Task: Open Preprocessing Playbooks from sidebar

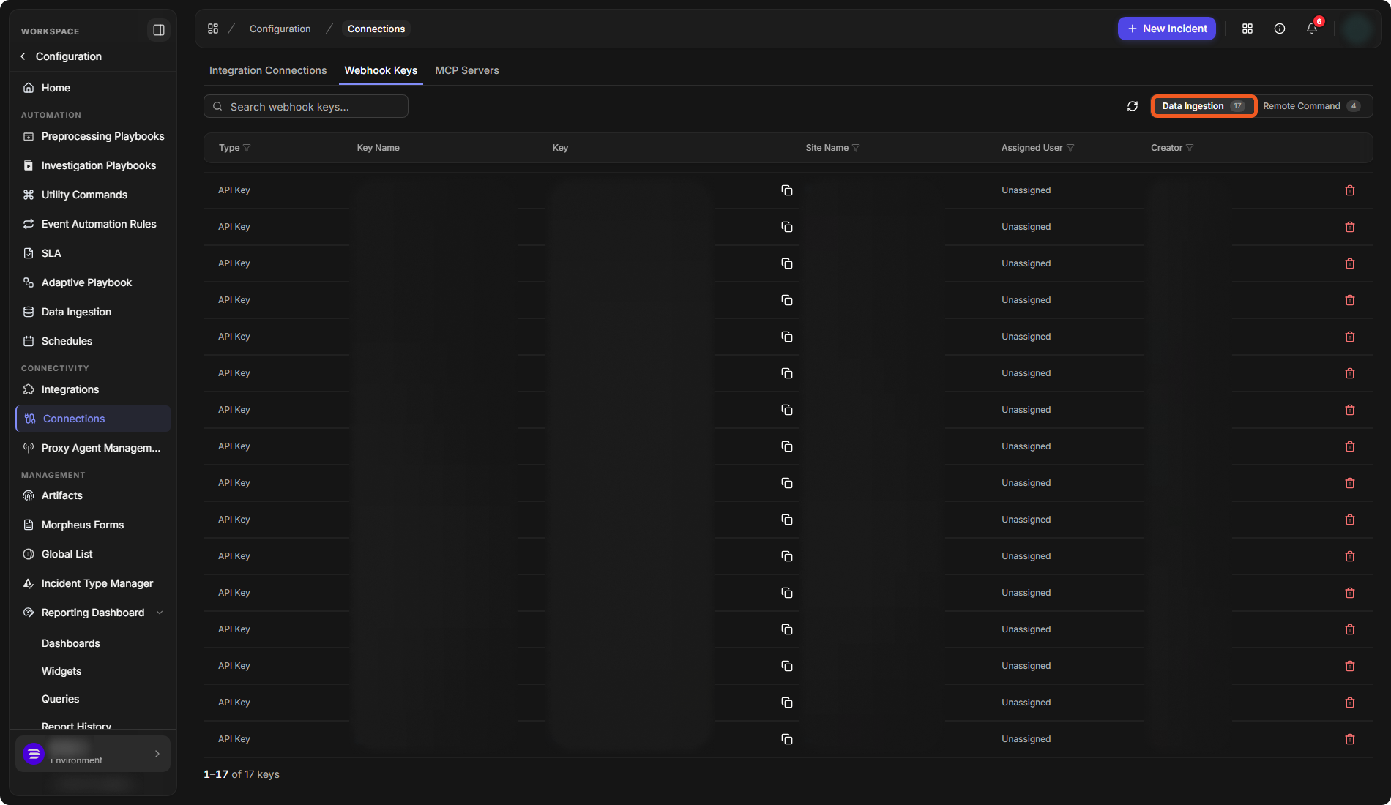Action: click(93, 136)
